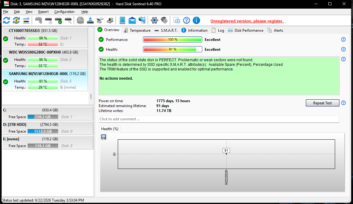Click the disk eject icon with blue arrow
The height and width of the screenshot is (204, 353).
tap(90, 20)
